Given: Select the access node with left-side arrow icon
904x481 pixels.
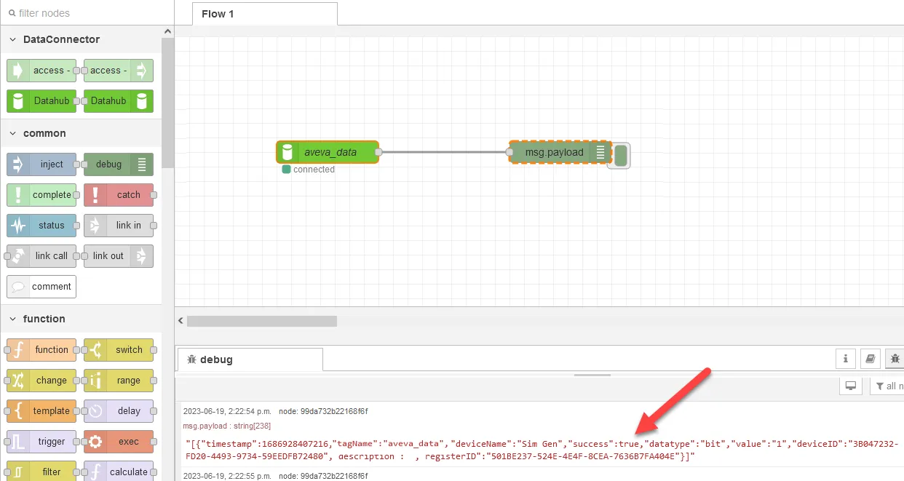Looking at the screenshot, I should [41, 71].
